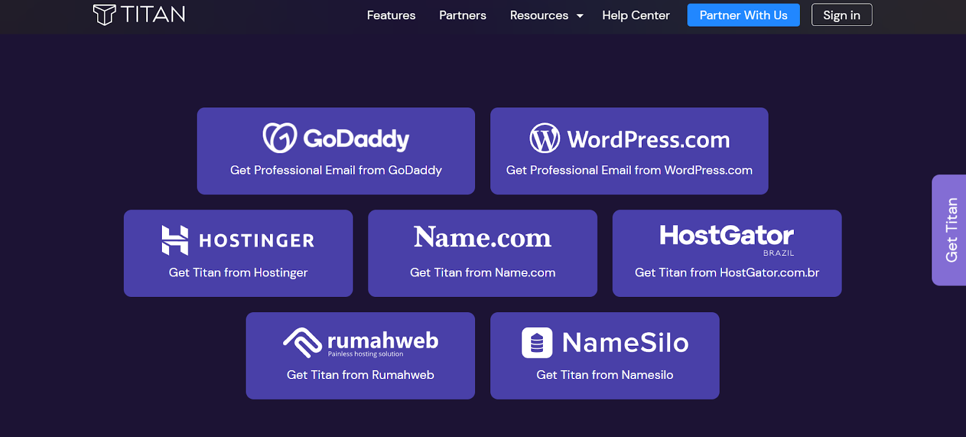Click the WordPress.com logo

[629, 139]
